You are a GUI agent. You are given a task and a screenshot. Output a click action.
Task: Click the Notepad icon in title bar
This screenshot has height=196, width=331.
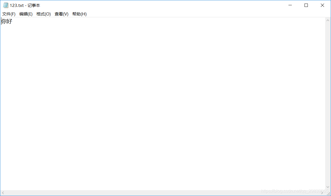pyautogui.click(x=6, y=5)
